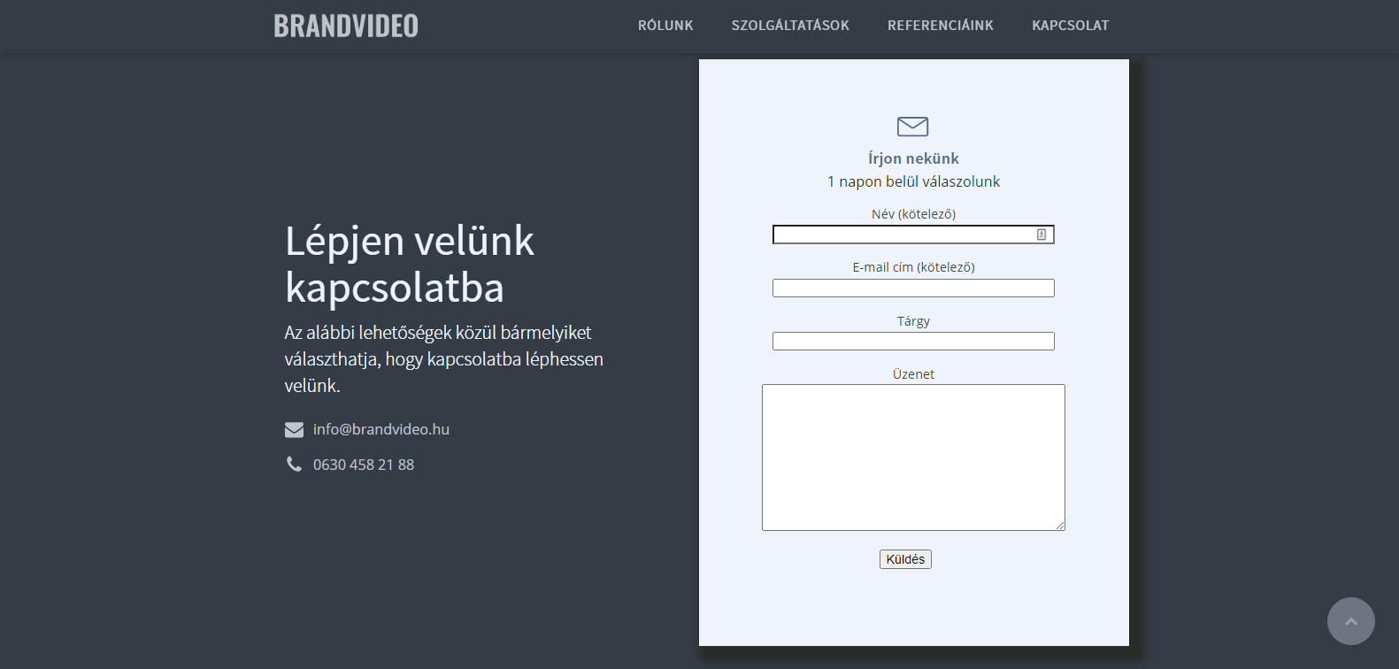Click the contact autofill icon in name field
Screen dimensions: 1399x669
point(1042,235)
